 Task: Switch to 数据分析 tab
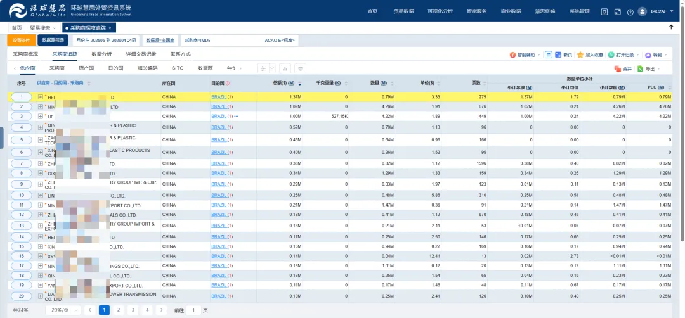[101, 54]
